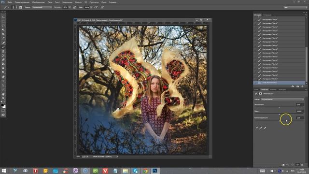Switch to the Слои tab
Screen dimensions: 309x174
coord(256,89)
